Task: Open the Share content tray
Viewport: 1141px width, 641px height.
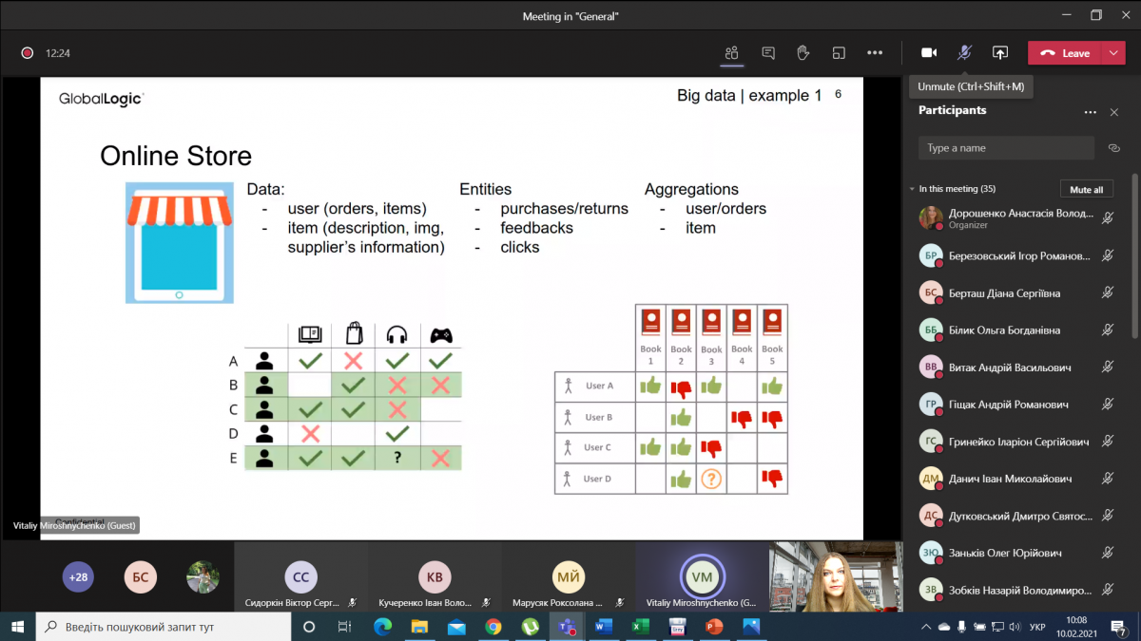Action: tap(999, 53)
